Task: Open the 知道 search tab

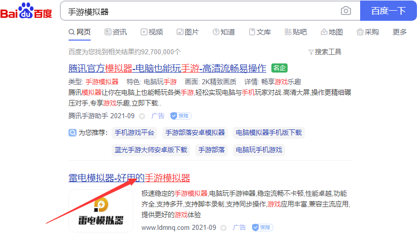Action: 224,32
